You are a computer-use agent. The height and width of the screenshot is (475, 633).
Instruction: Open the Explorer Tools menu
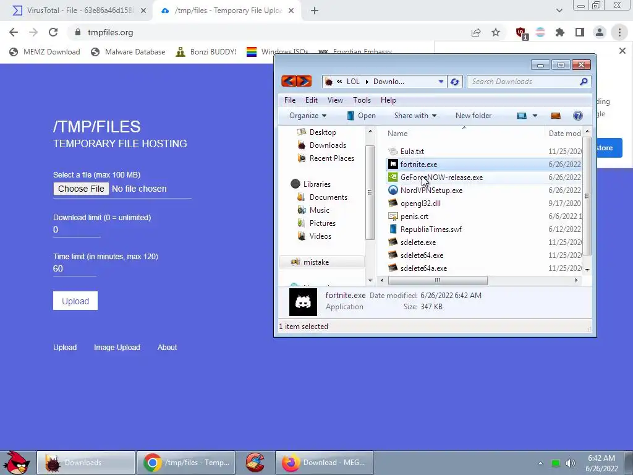[362, 100]
